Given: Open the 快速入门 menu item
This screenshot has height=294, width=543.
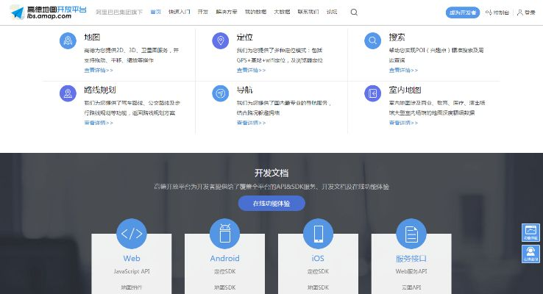Looking at the screenshot, I should tap(179, 12).
